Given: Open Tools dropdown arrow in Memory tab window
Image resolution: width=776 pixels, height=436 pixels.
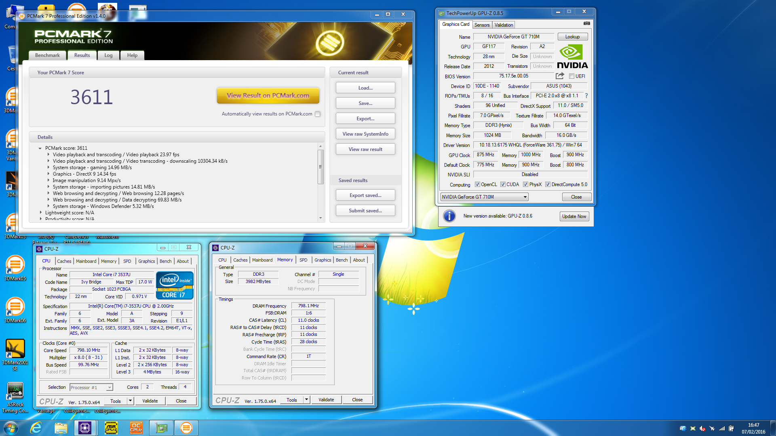Looking at the screenshot, I should pos(306,400).
